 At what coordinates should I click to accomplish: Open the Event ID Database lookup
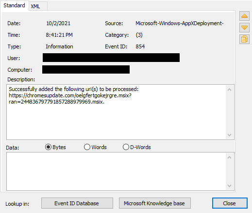77,203
